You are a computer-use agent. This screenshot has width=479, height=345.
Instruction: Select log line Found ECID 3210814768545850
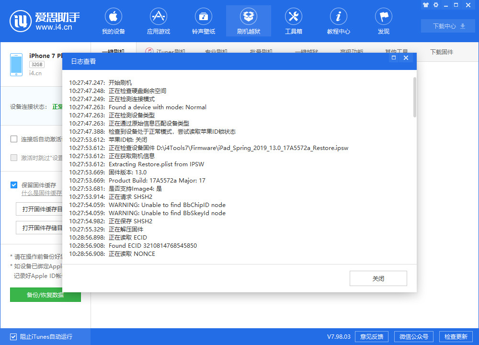tap(133, 246)
